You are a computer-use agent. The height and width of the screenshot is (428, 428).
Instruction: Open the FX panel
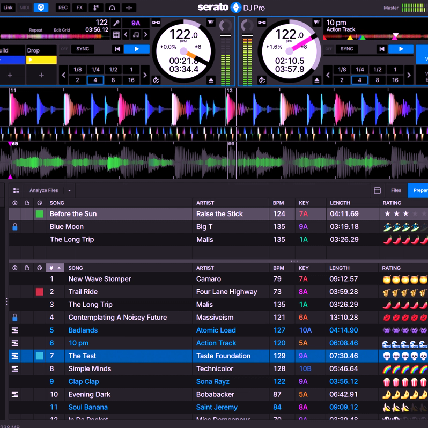pos(79,8)
